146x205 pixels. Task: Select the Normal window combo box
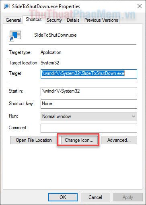tap(89, 116)
